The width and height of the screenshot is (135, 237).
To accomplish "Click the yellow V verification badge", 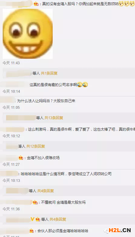I will tap(32, 219).
